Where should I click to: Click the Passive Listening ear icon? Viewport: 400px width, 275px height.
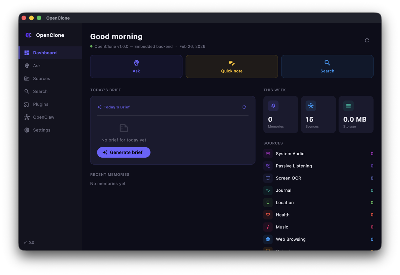point(268,166)
